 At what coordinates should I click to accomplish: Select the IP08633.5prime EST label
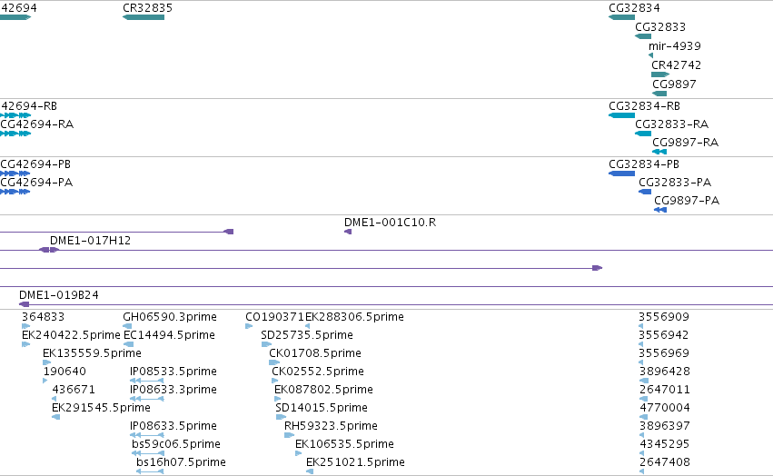173,426
